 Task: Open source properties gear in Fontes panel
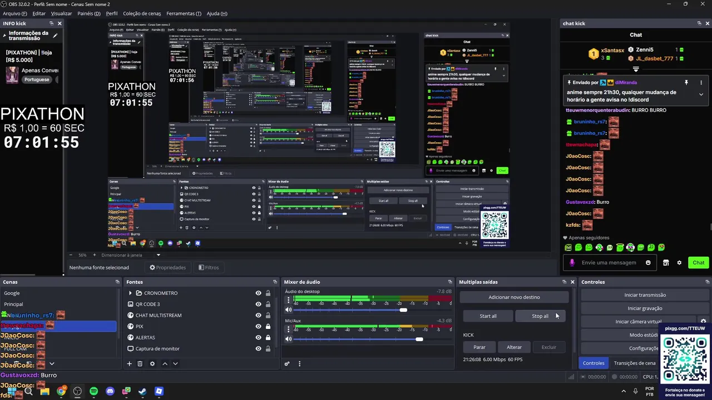pos(152,364)
